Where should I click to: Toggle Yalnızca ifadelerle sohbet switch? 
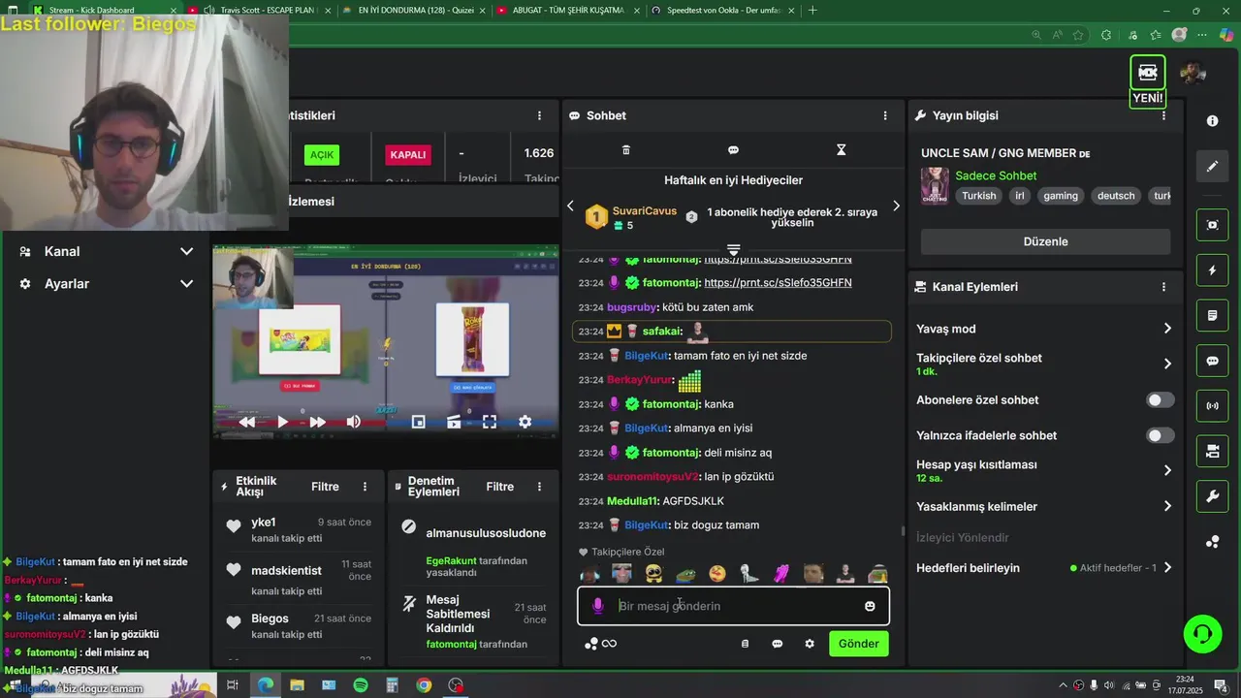pyautogui.click(x=1161, y=435)
